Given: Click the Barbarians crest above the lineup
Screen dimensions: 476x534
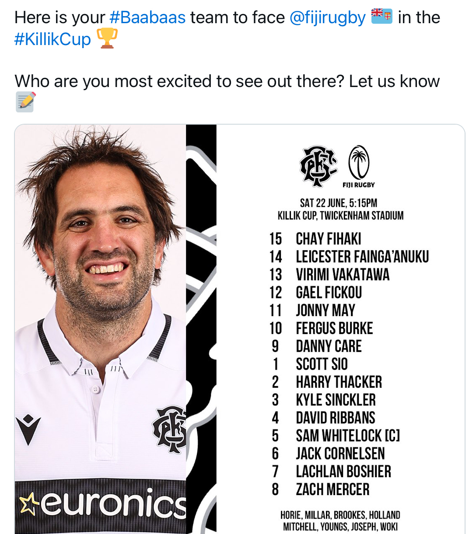Looking at the screenshot, I should point(318,166).
